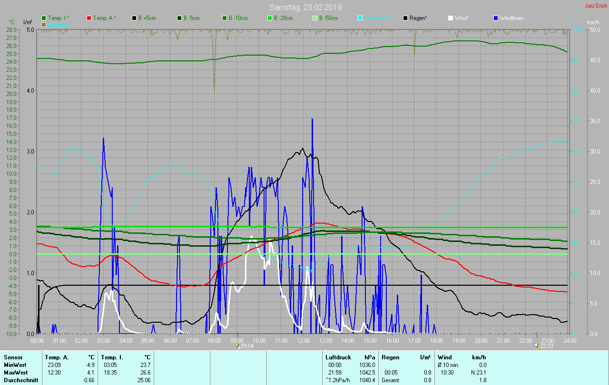Click the red Temp. A.* legend swatch
Image resolution: width=609 pixels, height=385 pixels.
coord(89,18)
